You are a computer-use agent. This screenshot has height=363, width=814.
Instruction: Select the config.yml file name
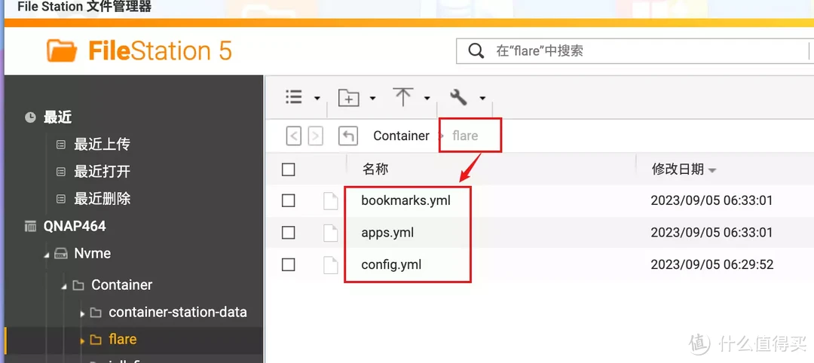[391, 265]
